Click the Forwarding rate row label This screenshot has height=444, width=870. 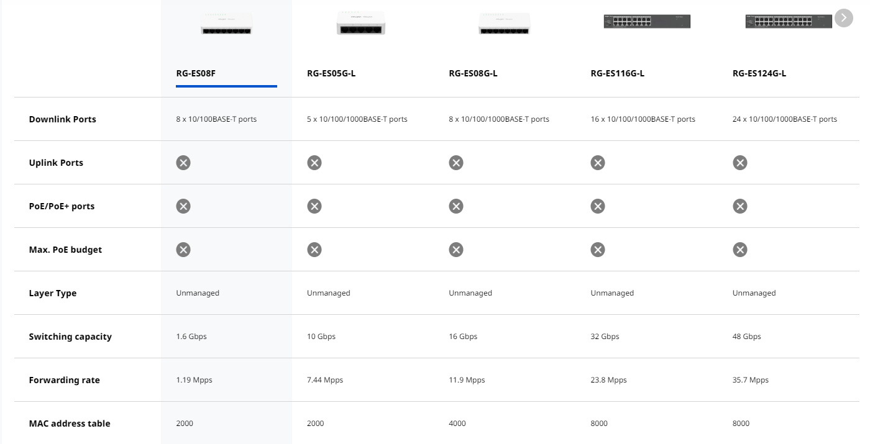64,380
